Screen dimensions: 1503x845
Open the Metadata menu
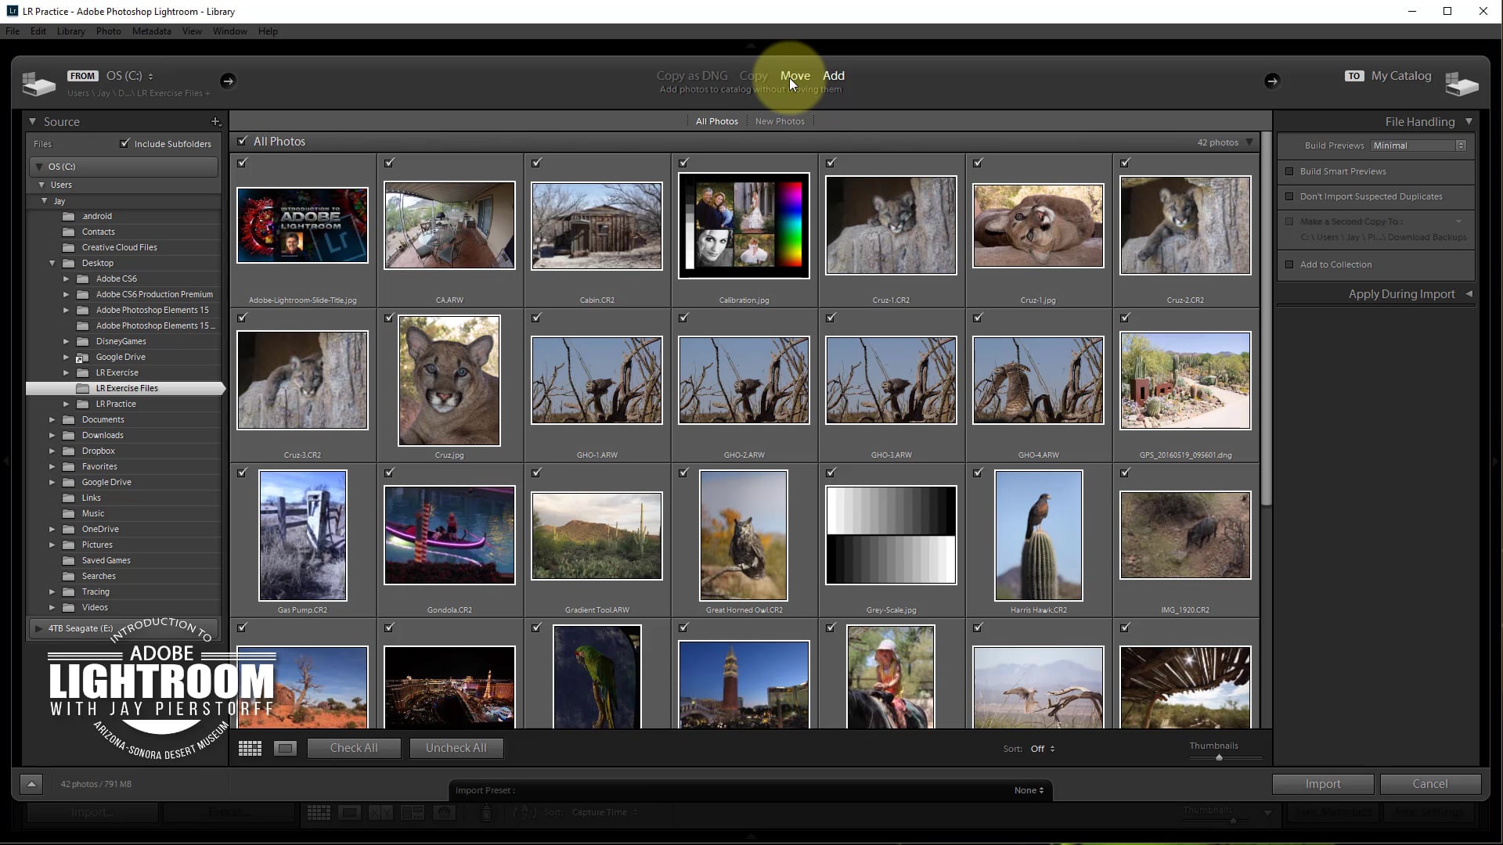(151, 31)
